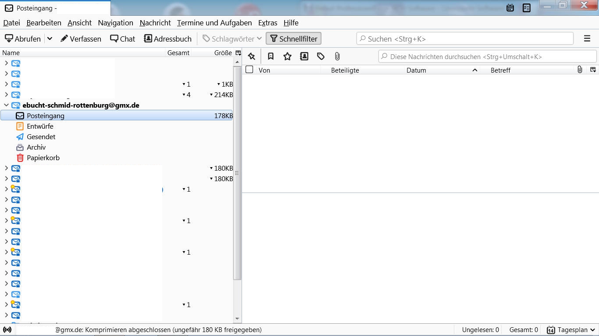Open folder pane column picker icon
This screenshot has height=336, width=599.
pos(238,52)
